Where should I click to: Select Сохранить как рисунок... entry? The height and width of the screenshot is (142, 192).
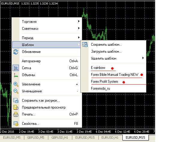click(46, 100)
